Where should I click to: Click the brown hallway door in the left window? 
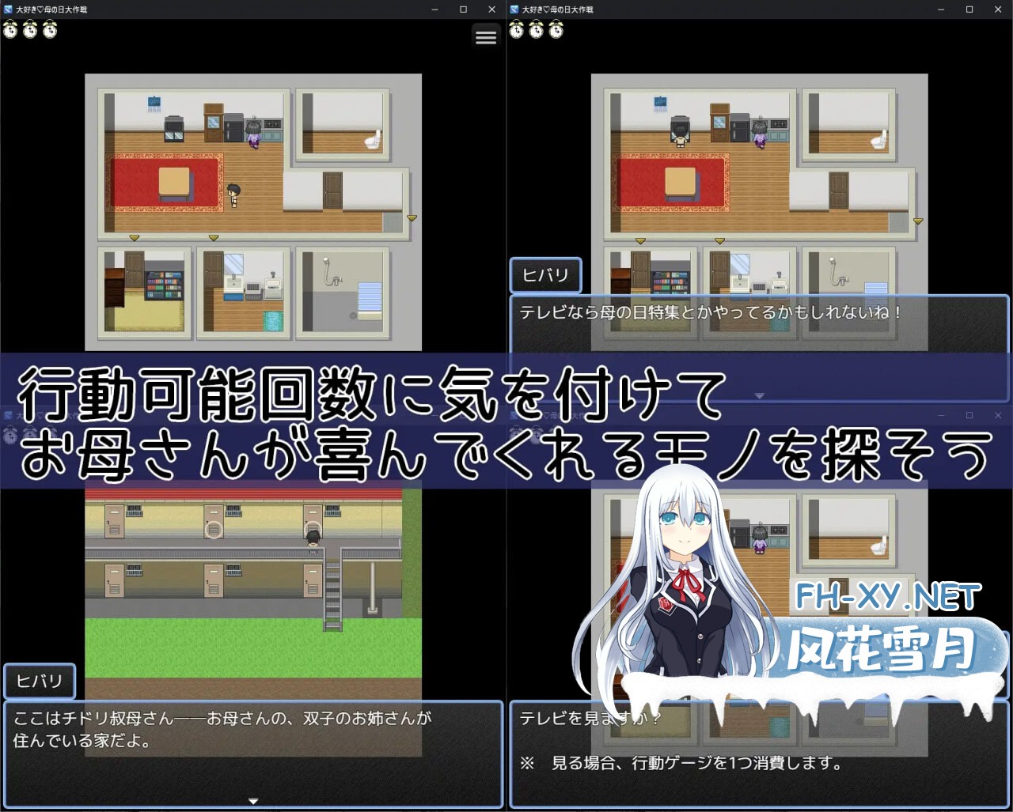click(x=332, y=191)
